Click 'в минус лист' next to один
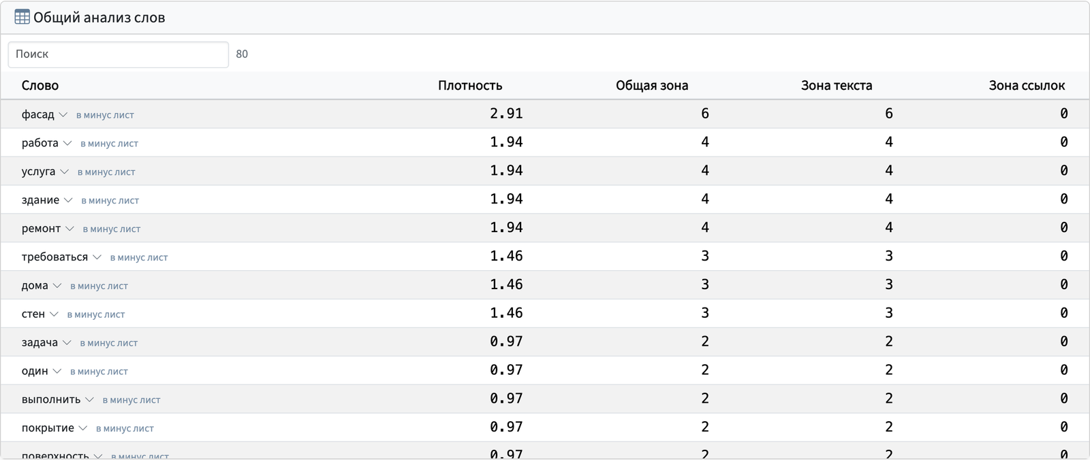This screenshot has width=1090, height=460. [99, 372]
